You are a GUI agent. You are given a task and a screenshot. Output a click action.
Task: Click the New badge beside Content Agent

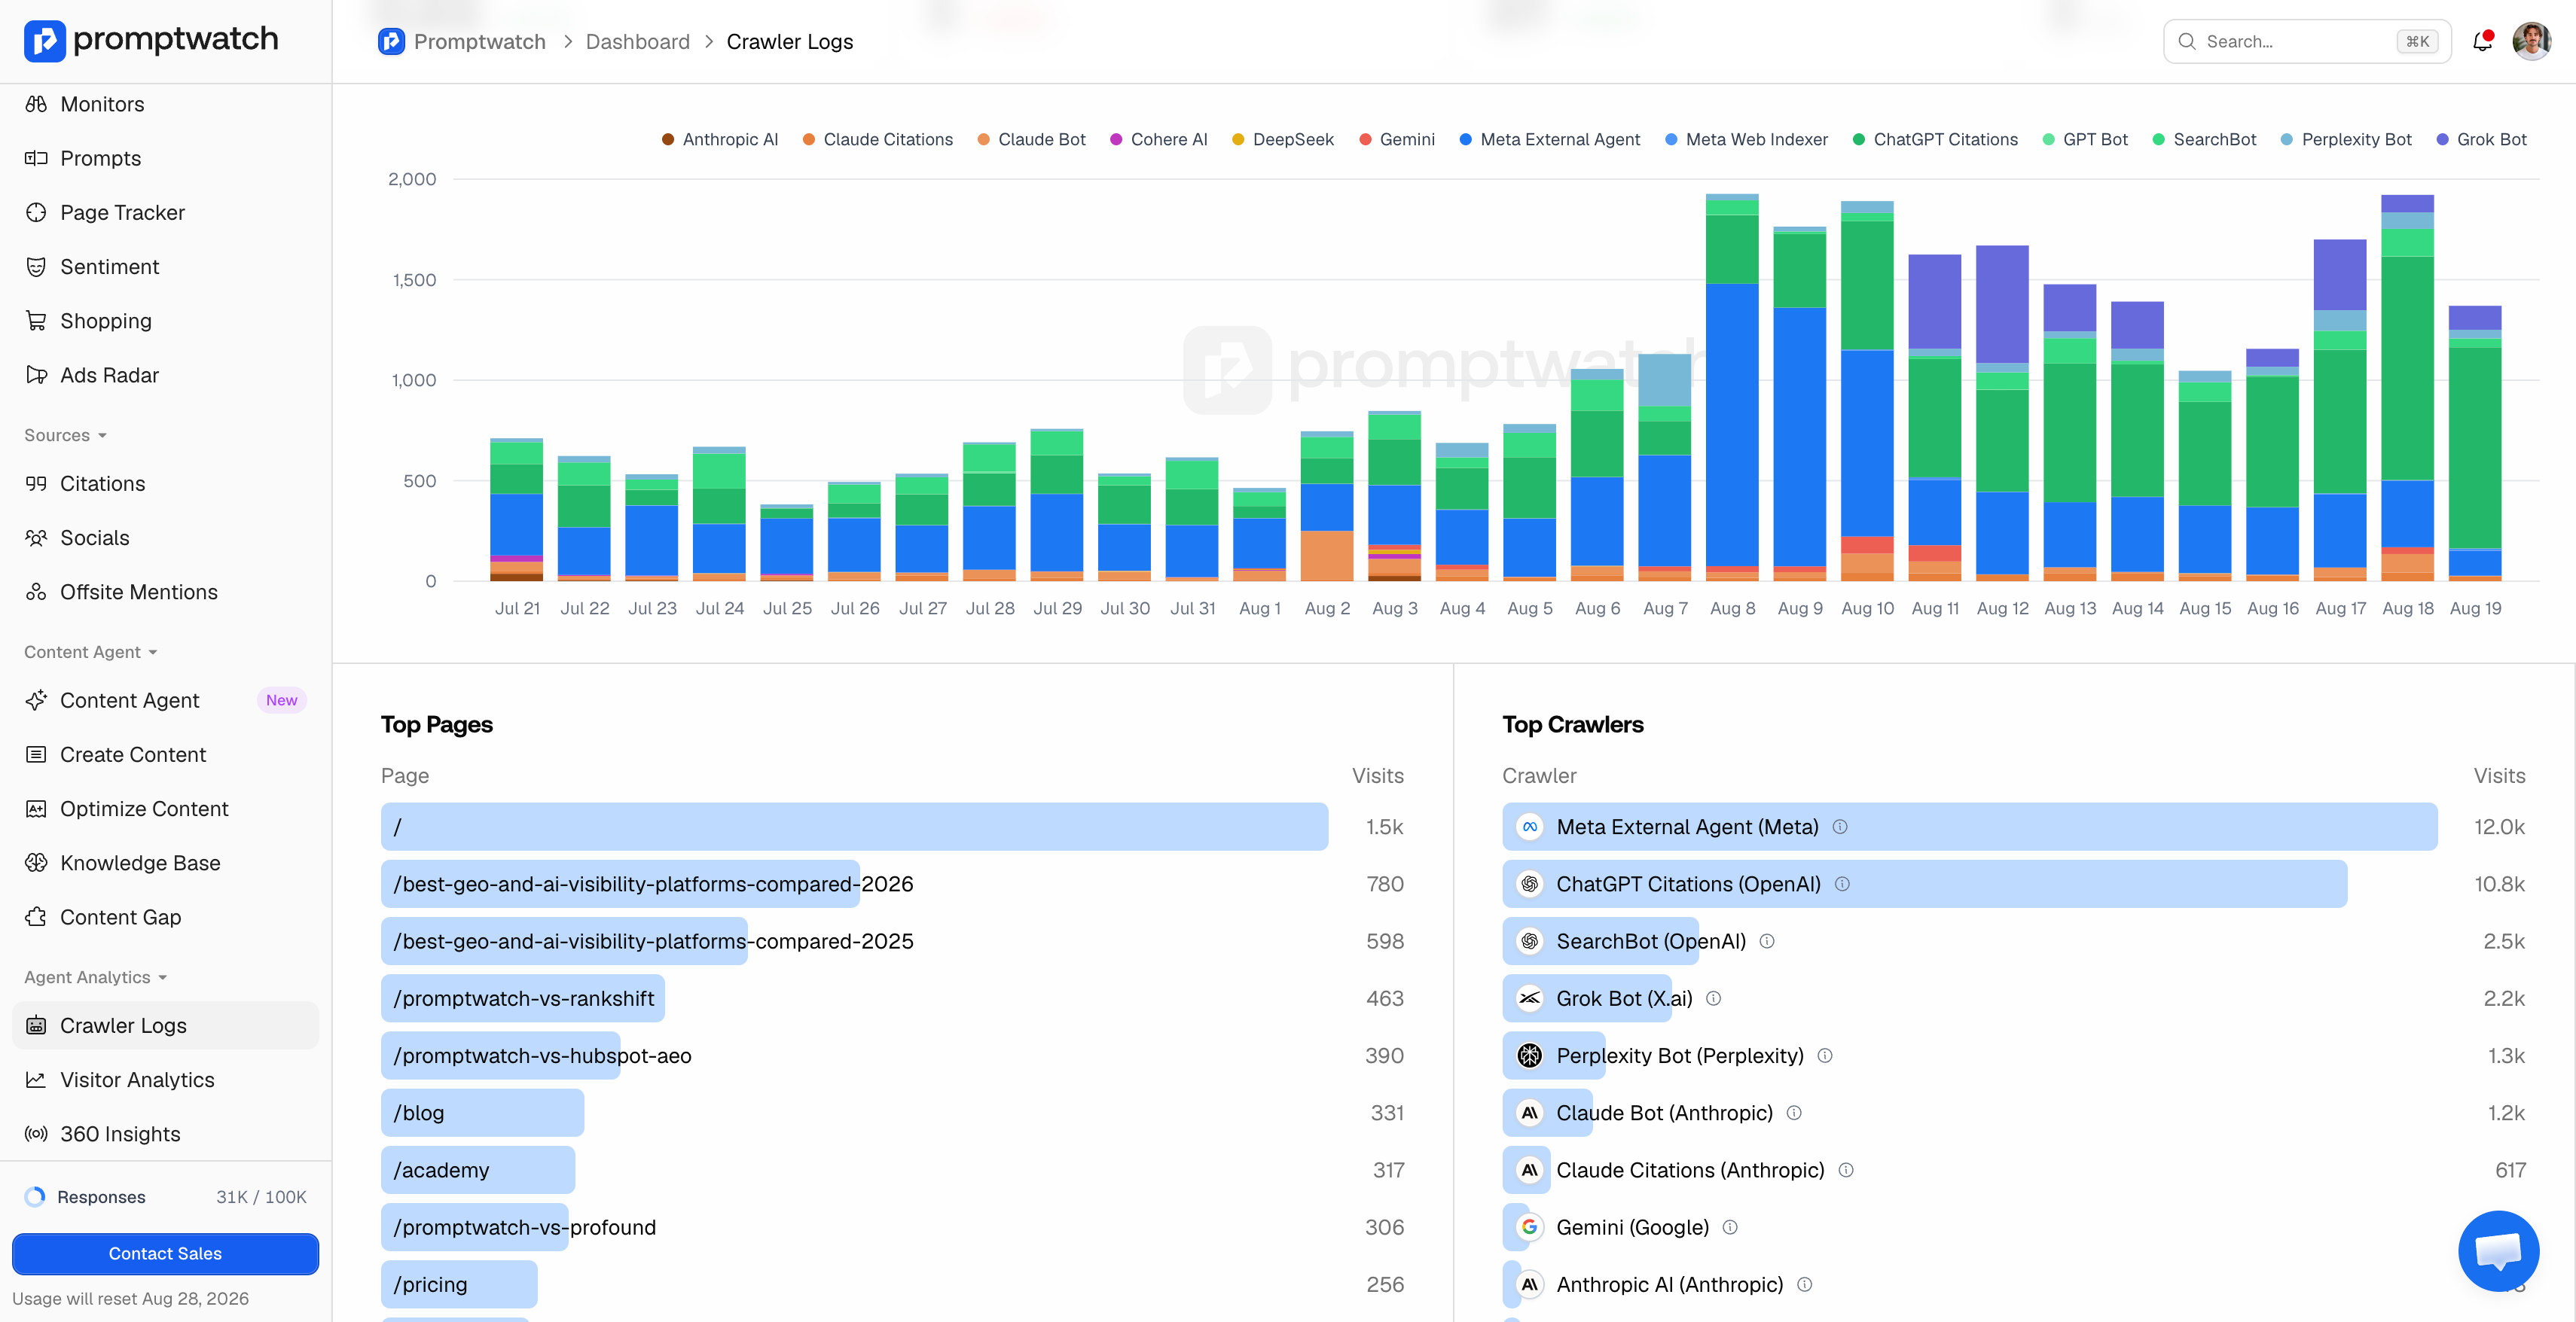click(281, 700)
